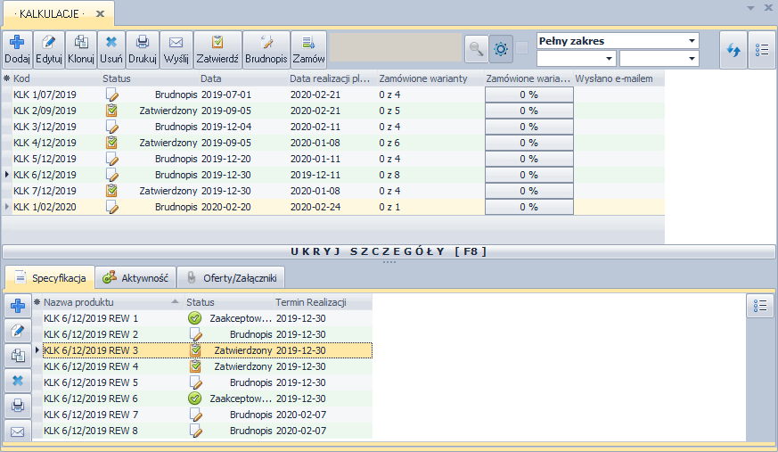
Task: Click the pencil edit icon in details panel
Action: tap(18, 331)
